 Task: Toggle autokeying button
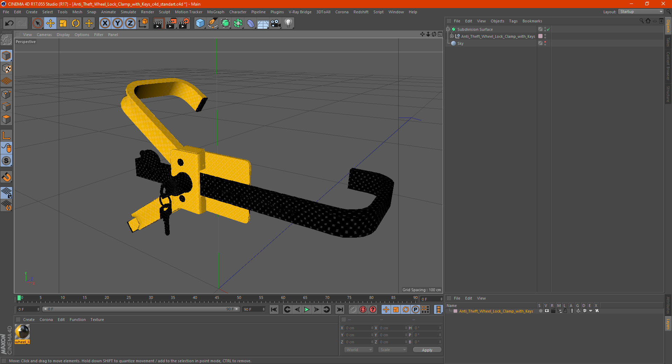coord(363,309)
